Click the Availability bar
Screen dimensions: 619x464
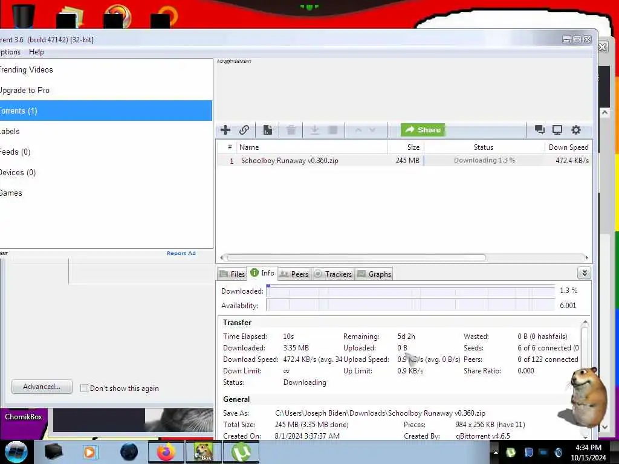pos(410,305)
